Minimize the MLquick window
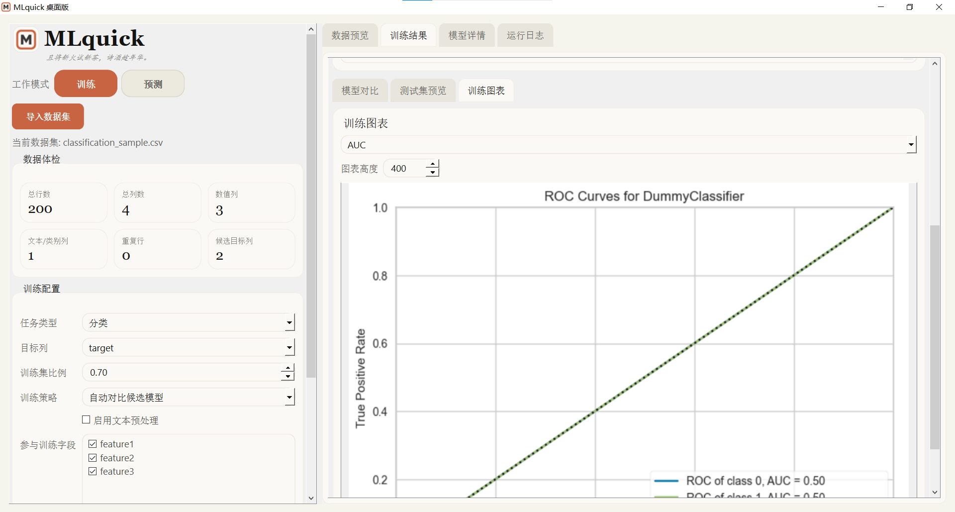The height and width of the screenshot is (512, 955). 881,7
